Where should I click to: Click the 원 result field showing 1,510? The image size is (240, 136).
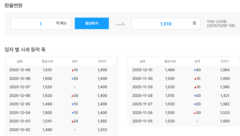166,24
